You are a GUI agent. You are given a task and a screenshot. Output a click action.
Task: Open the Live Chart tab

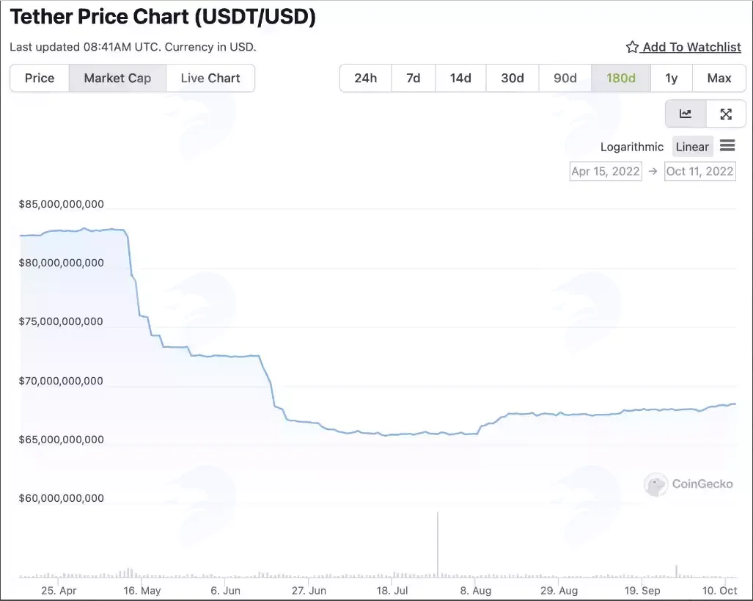pos(210,78)
